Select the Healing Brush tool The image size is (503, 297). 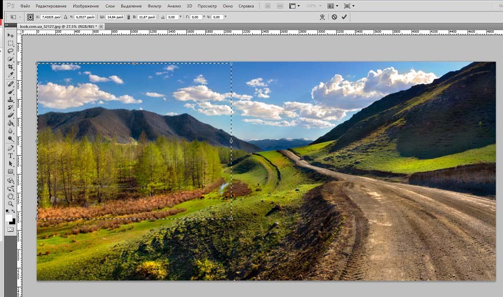point(11,84)
